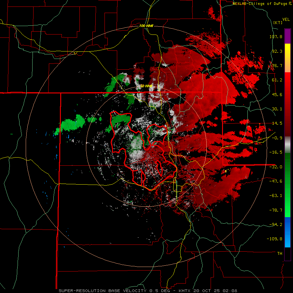Image resolution: width=293 pixels, height=293 pixels.
Task: Select the -78.7 velocity scale value
Action: tap(276, 210)
